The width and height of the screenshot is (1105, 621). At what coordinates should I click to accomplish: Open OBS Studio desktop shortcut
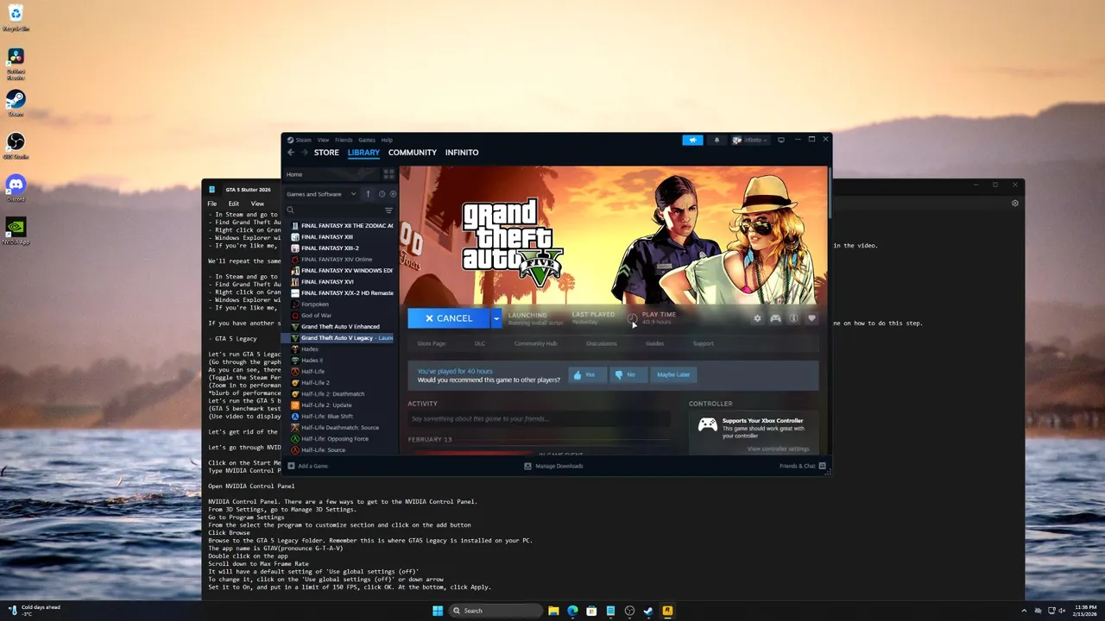coord(16,145)
